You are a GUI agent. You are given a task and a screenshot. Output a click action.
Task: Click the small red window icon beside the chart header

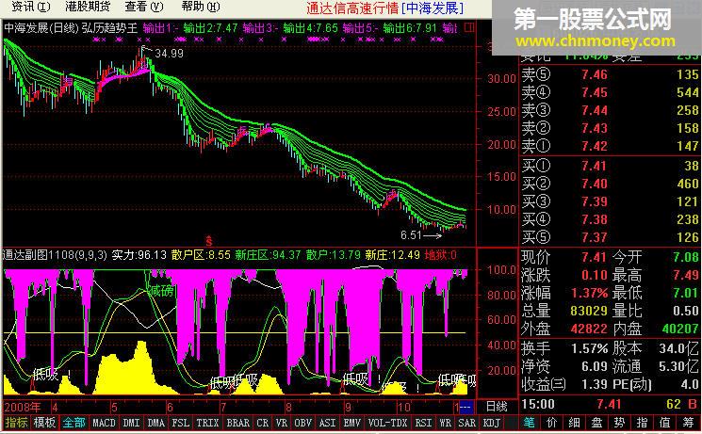click(468, 27)
